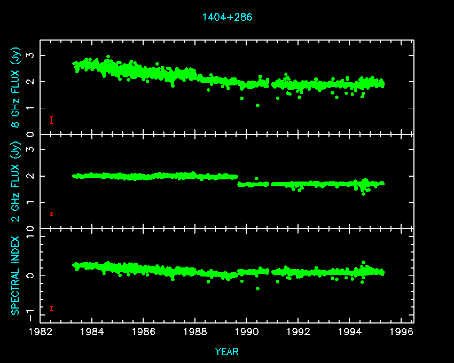Pick the lowest 8 GHz outlier point near 1990

257,105
